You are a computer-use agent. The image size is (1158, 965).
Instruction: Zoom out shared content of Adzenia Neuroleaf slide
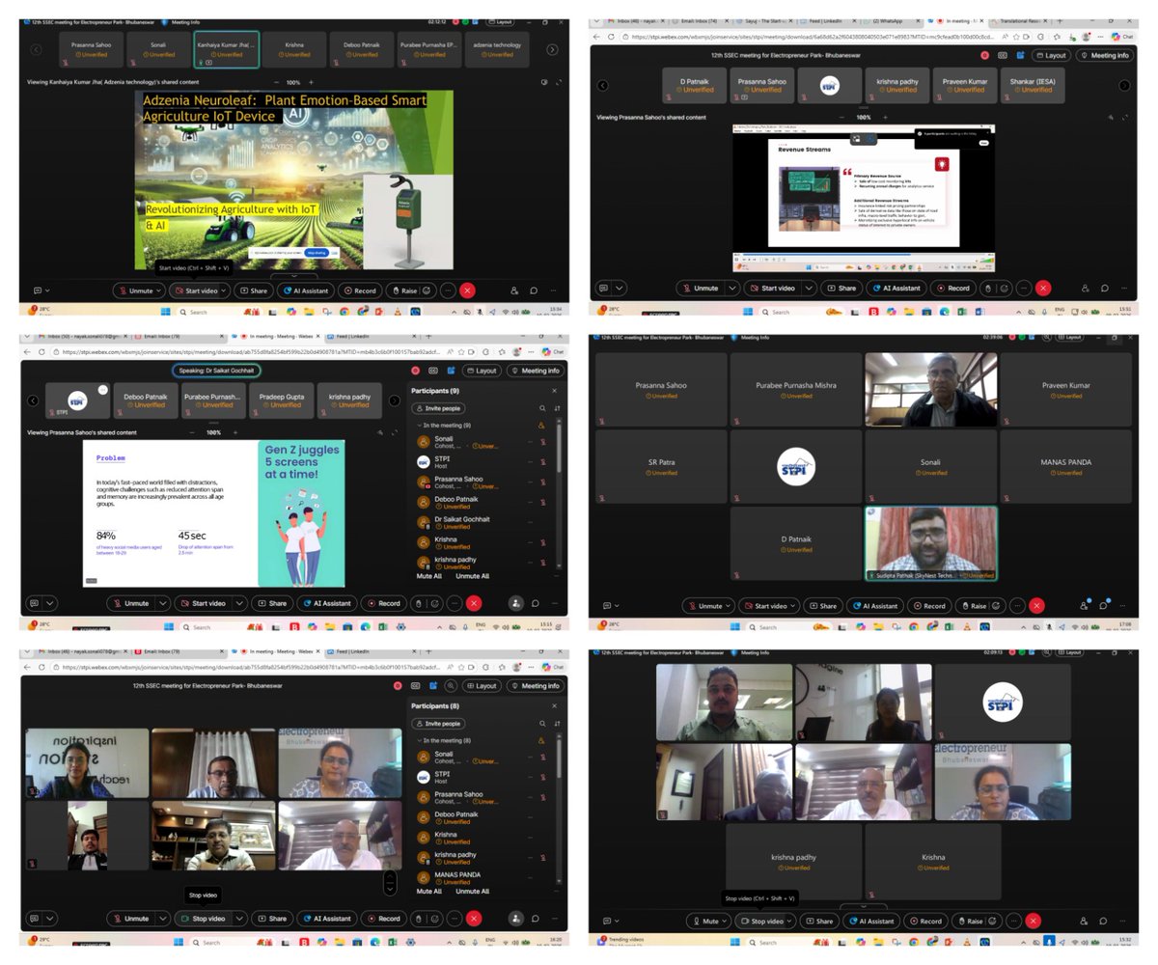click(x=275, y=83)
